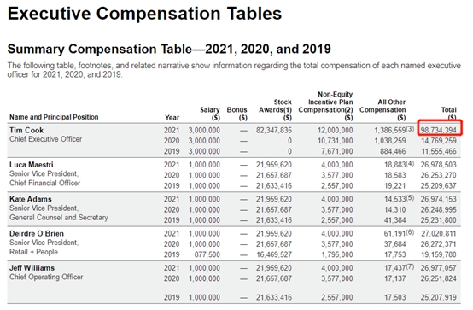
Task: Select Tim Cook's name in table
Action: [x=26, y=131]
